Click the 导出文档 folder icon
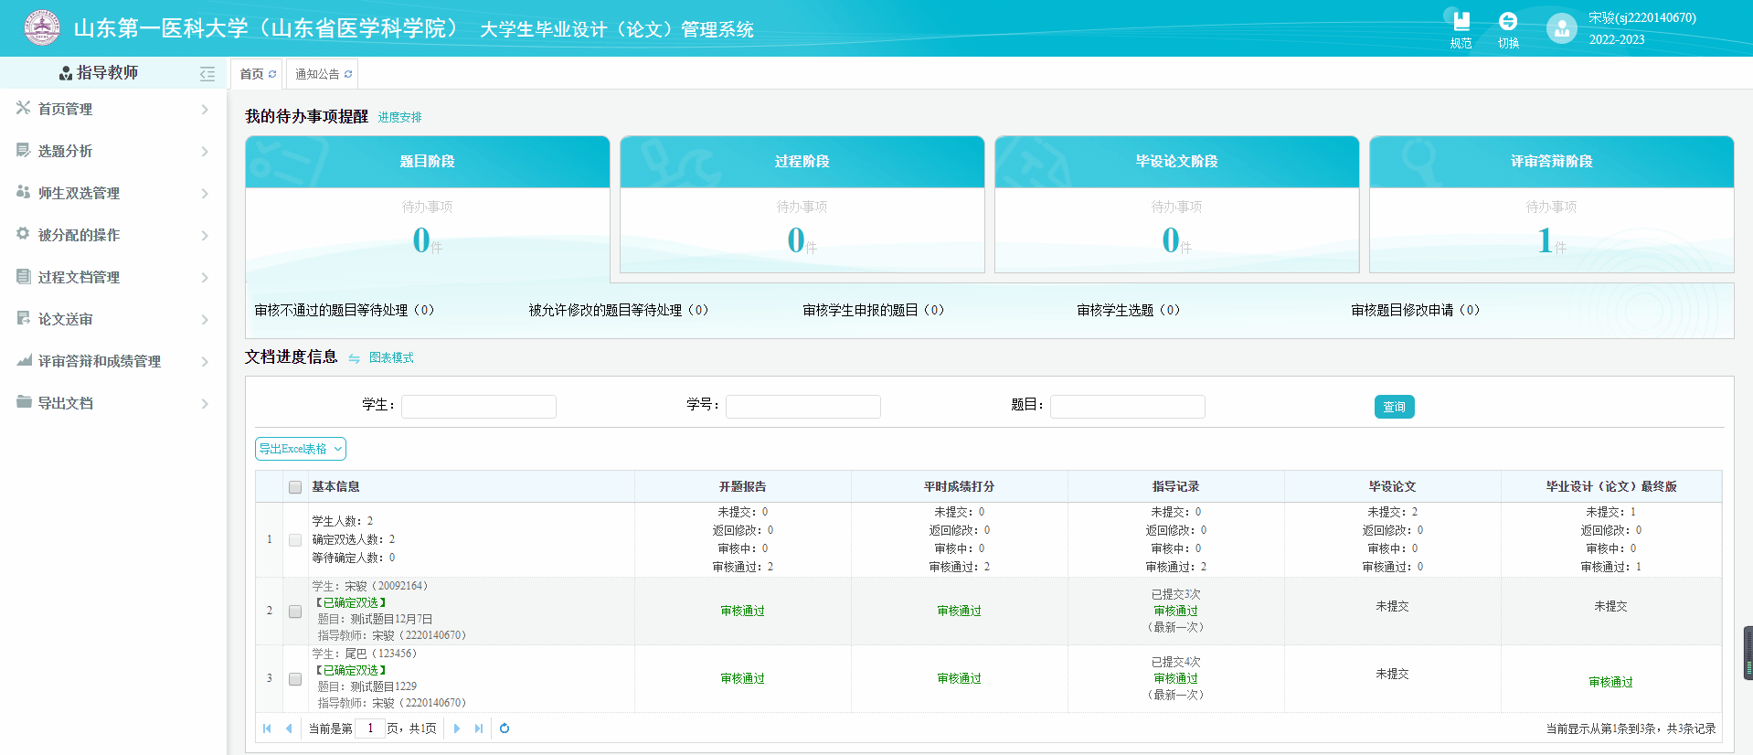 tap(24, 402)
